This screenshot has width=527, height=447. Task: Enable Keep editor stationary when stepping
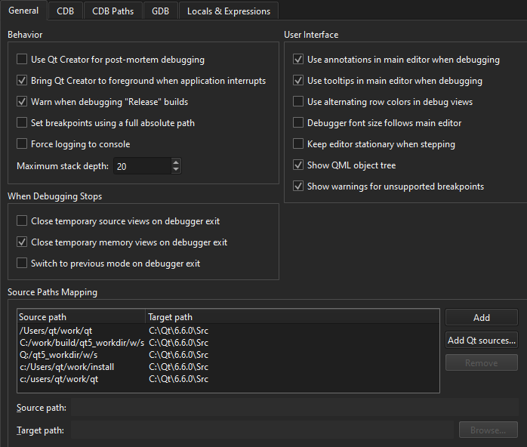point(298,144)
